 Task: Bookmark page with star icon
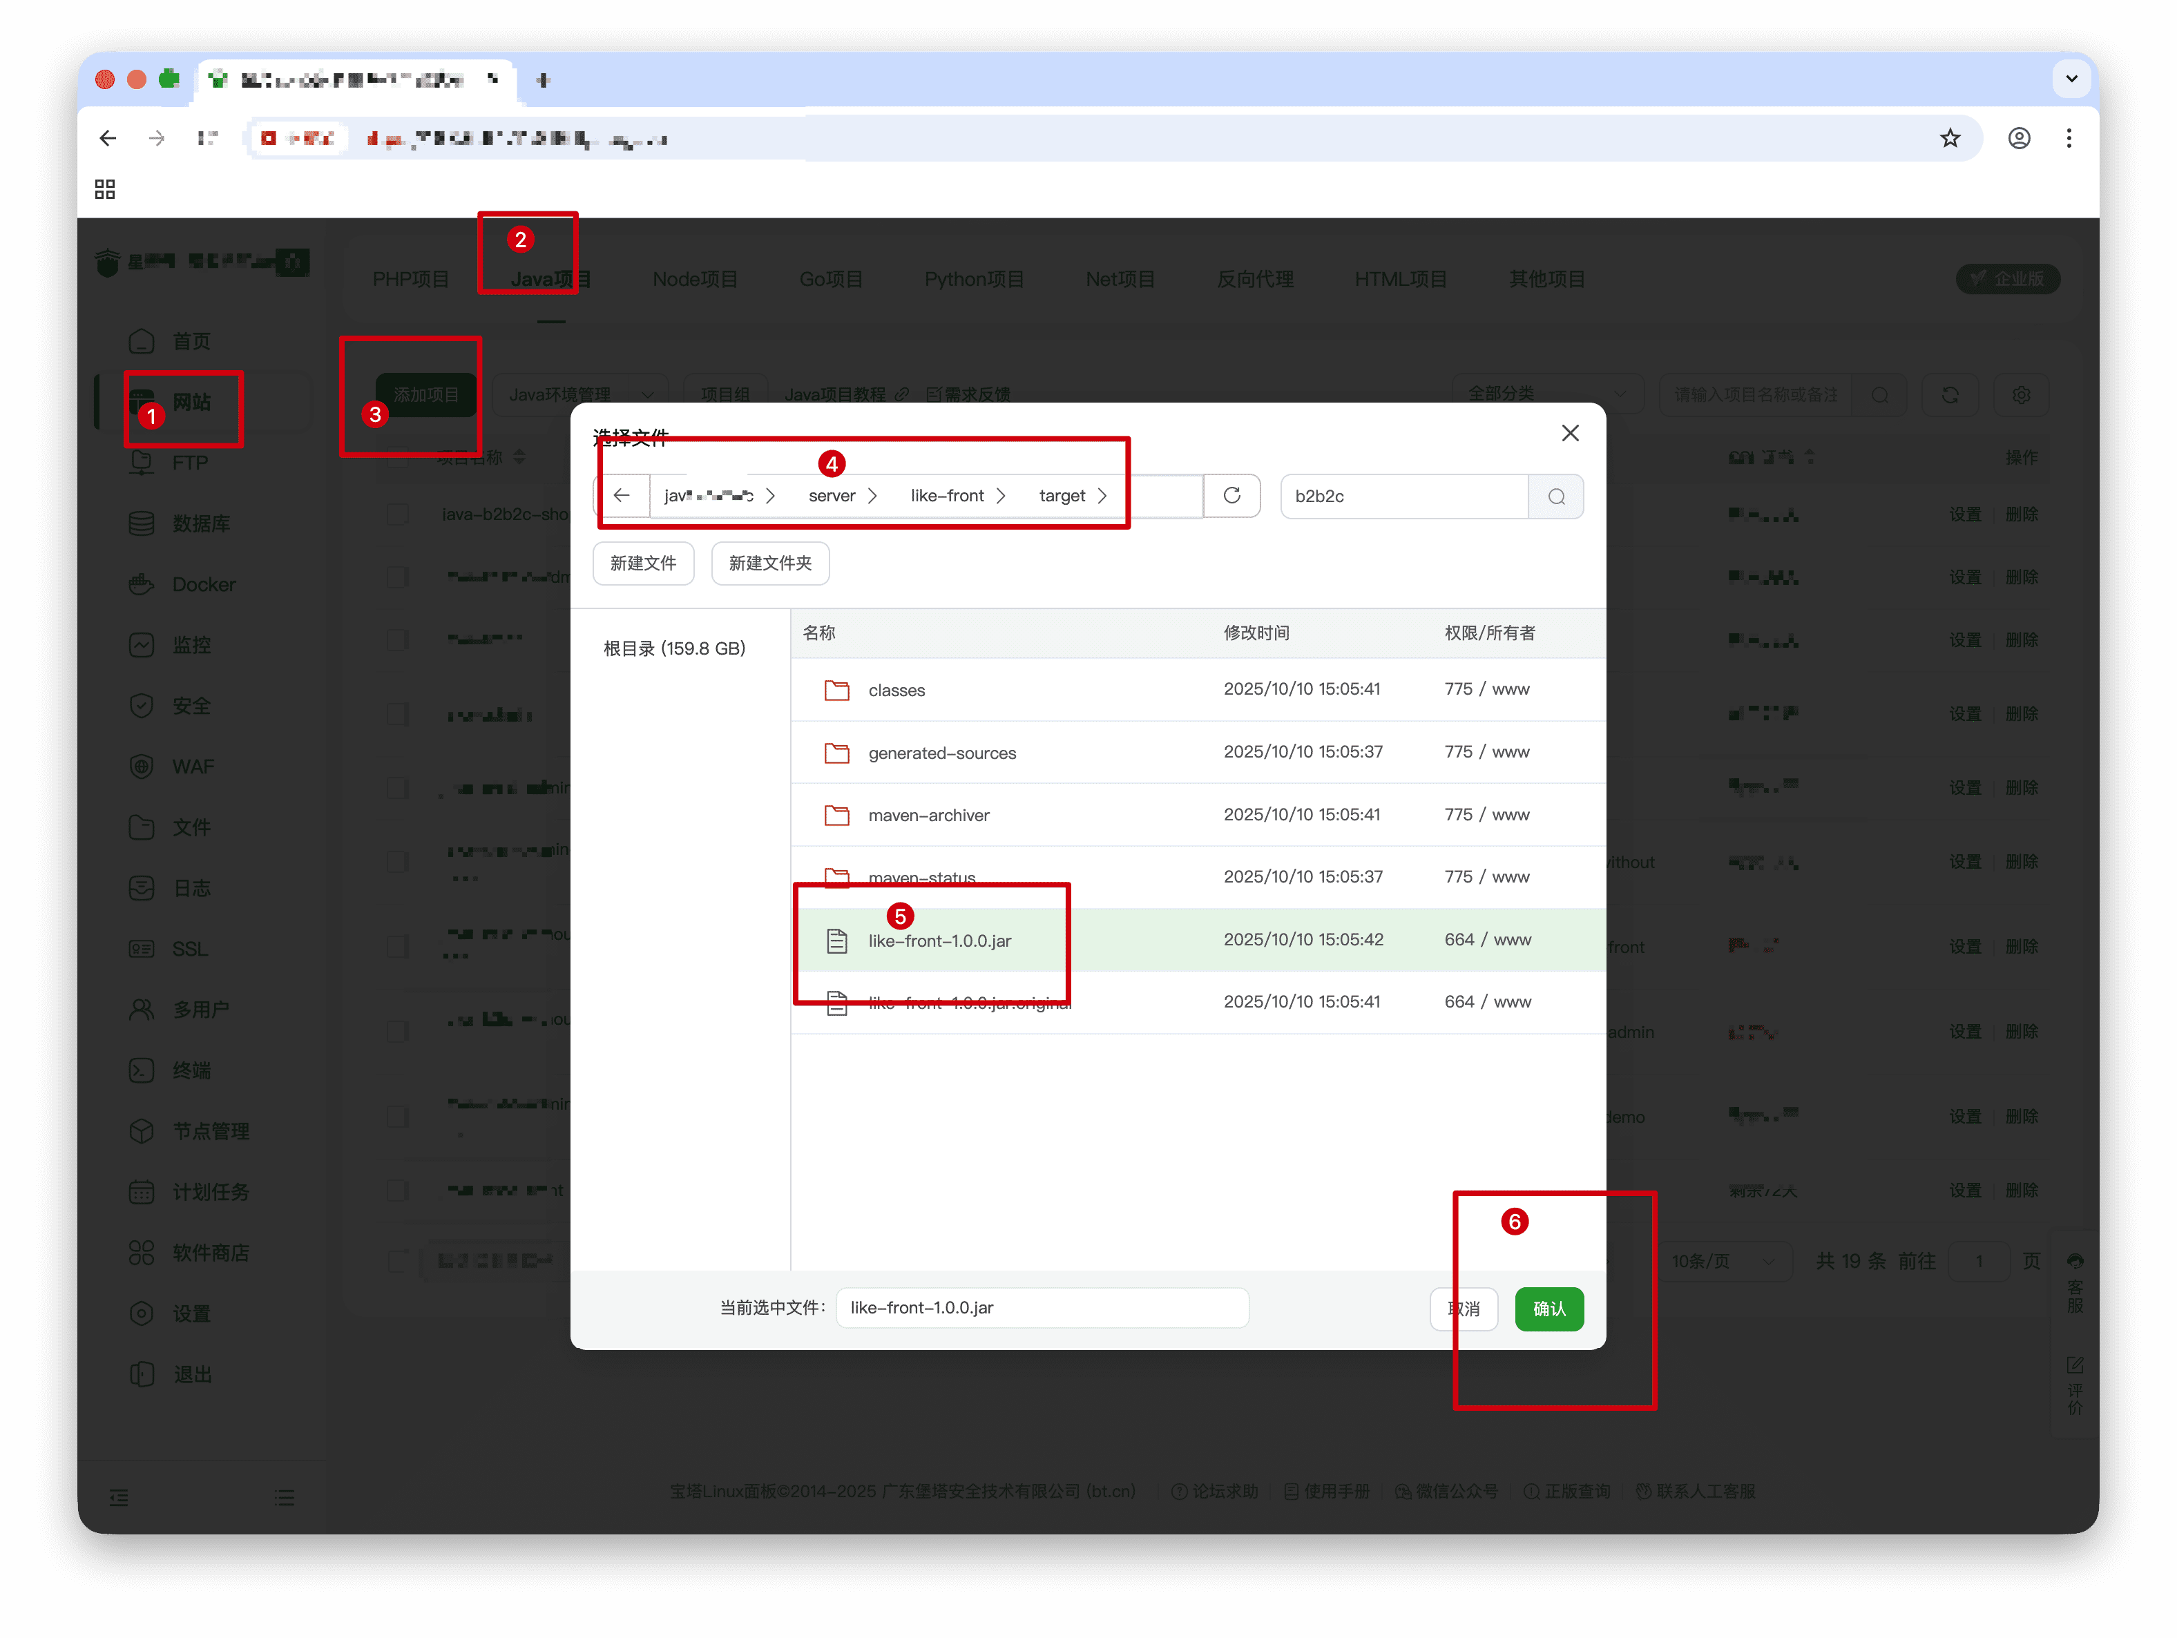click(x=1950, y=139)
